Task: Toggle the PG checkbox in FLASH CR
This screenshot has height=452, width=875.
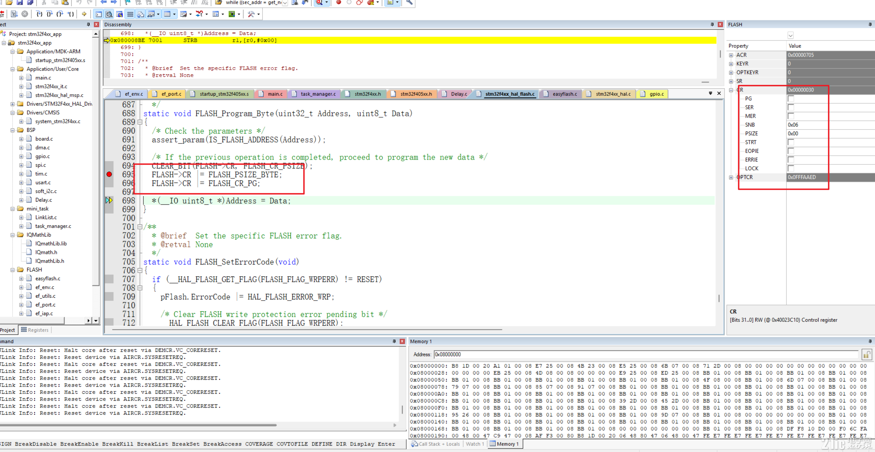Action: click(x=791, y=98)
